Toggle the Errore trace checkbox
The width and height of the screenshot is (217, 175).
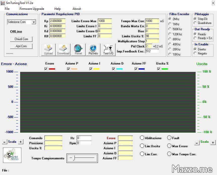point(46,69)
